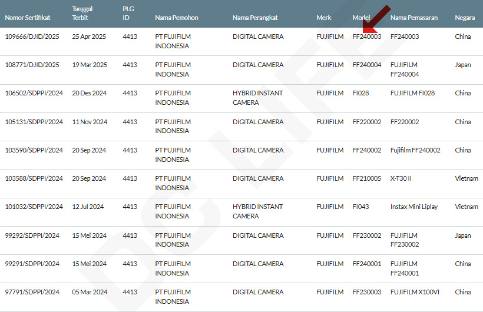The image size is (483, 312).
Task: Click model cell FF240001 in Model column
Action: tap(367, 264)
